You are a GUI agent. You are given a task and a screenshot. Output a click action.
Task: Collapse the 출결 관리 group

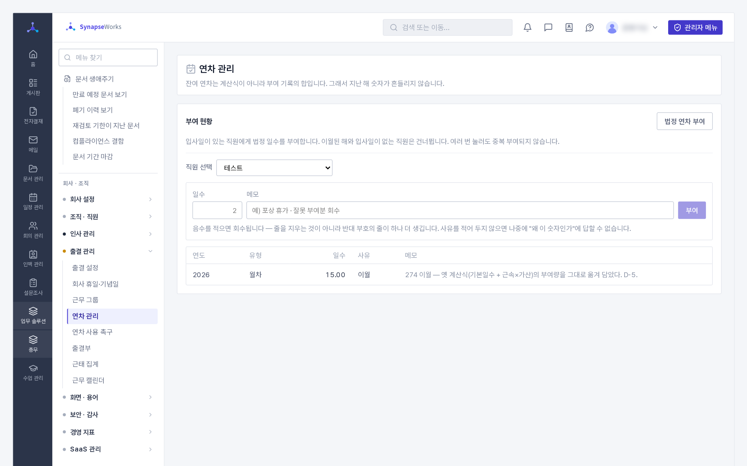[x=108, y=251]
